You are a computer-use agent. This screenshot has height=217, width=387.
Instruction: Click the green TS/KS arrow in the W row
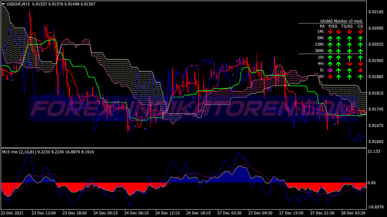(x=349, y=77)
